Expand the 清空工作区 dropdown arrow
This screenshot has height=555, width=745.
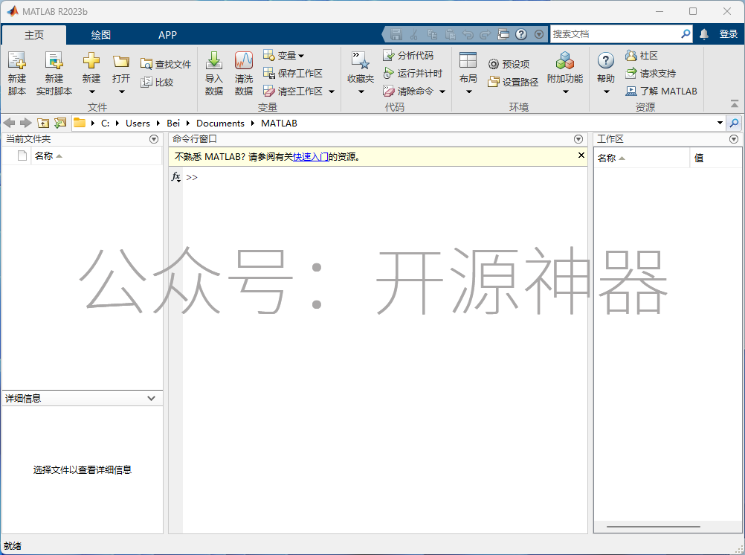(332, 92)
